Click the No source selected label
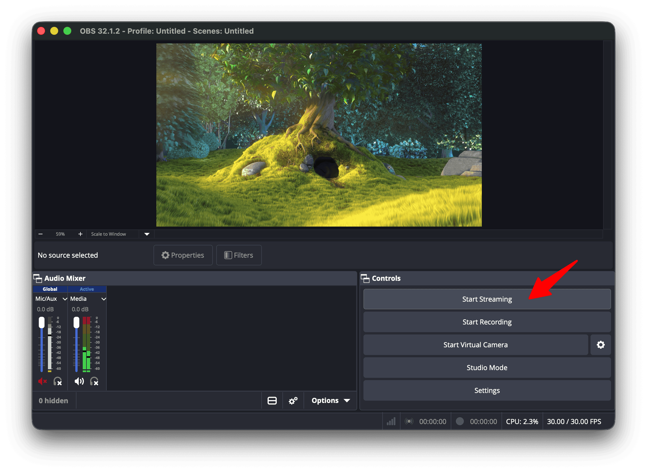Image resolution: width=647 pixels, height=472 pixels. coord(68,255)
